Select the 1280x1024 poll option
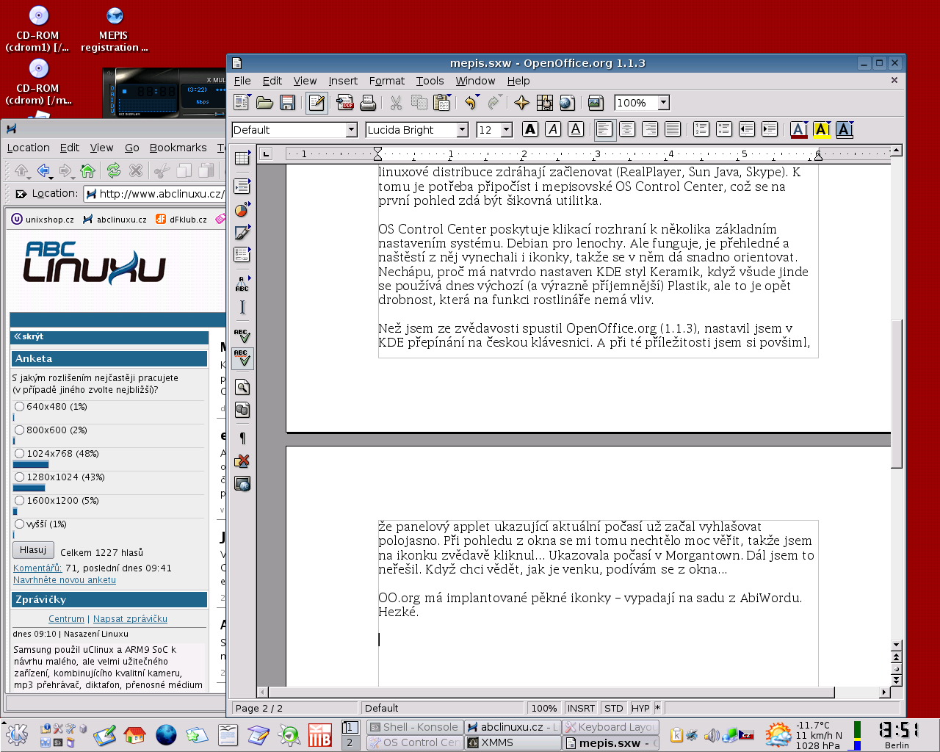Image resolution: width=940 pixels, height=752 pixels. (x=20, y=477)
